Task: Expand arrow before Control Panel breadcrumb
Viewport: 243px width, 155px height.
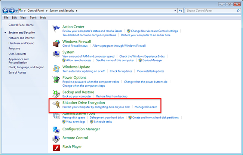Action: [25, 11]
